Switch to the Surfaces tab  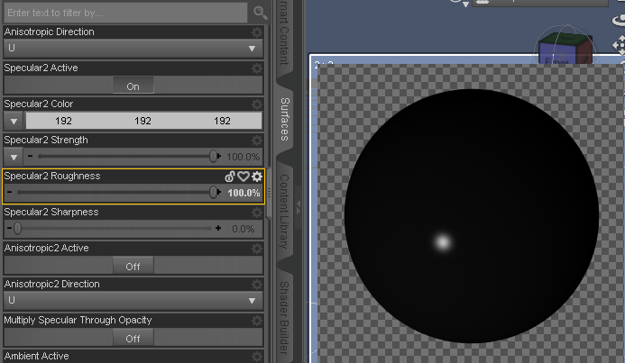285,119
